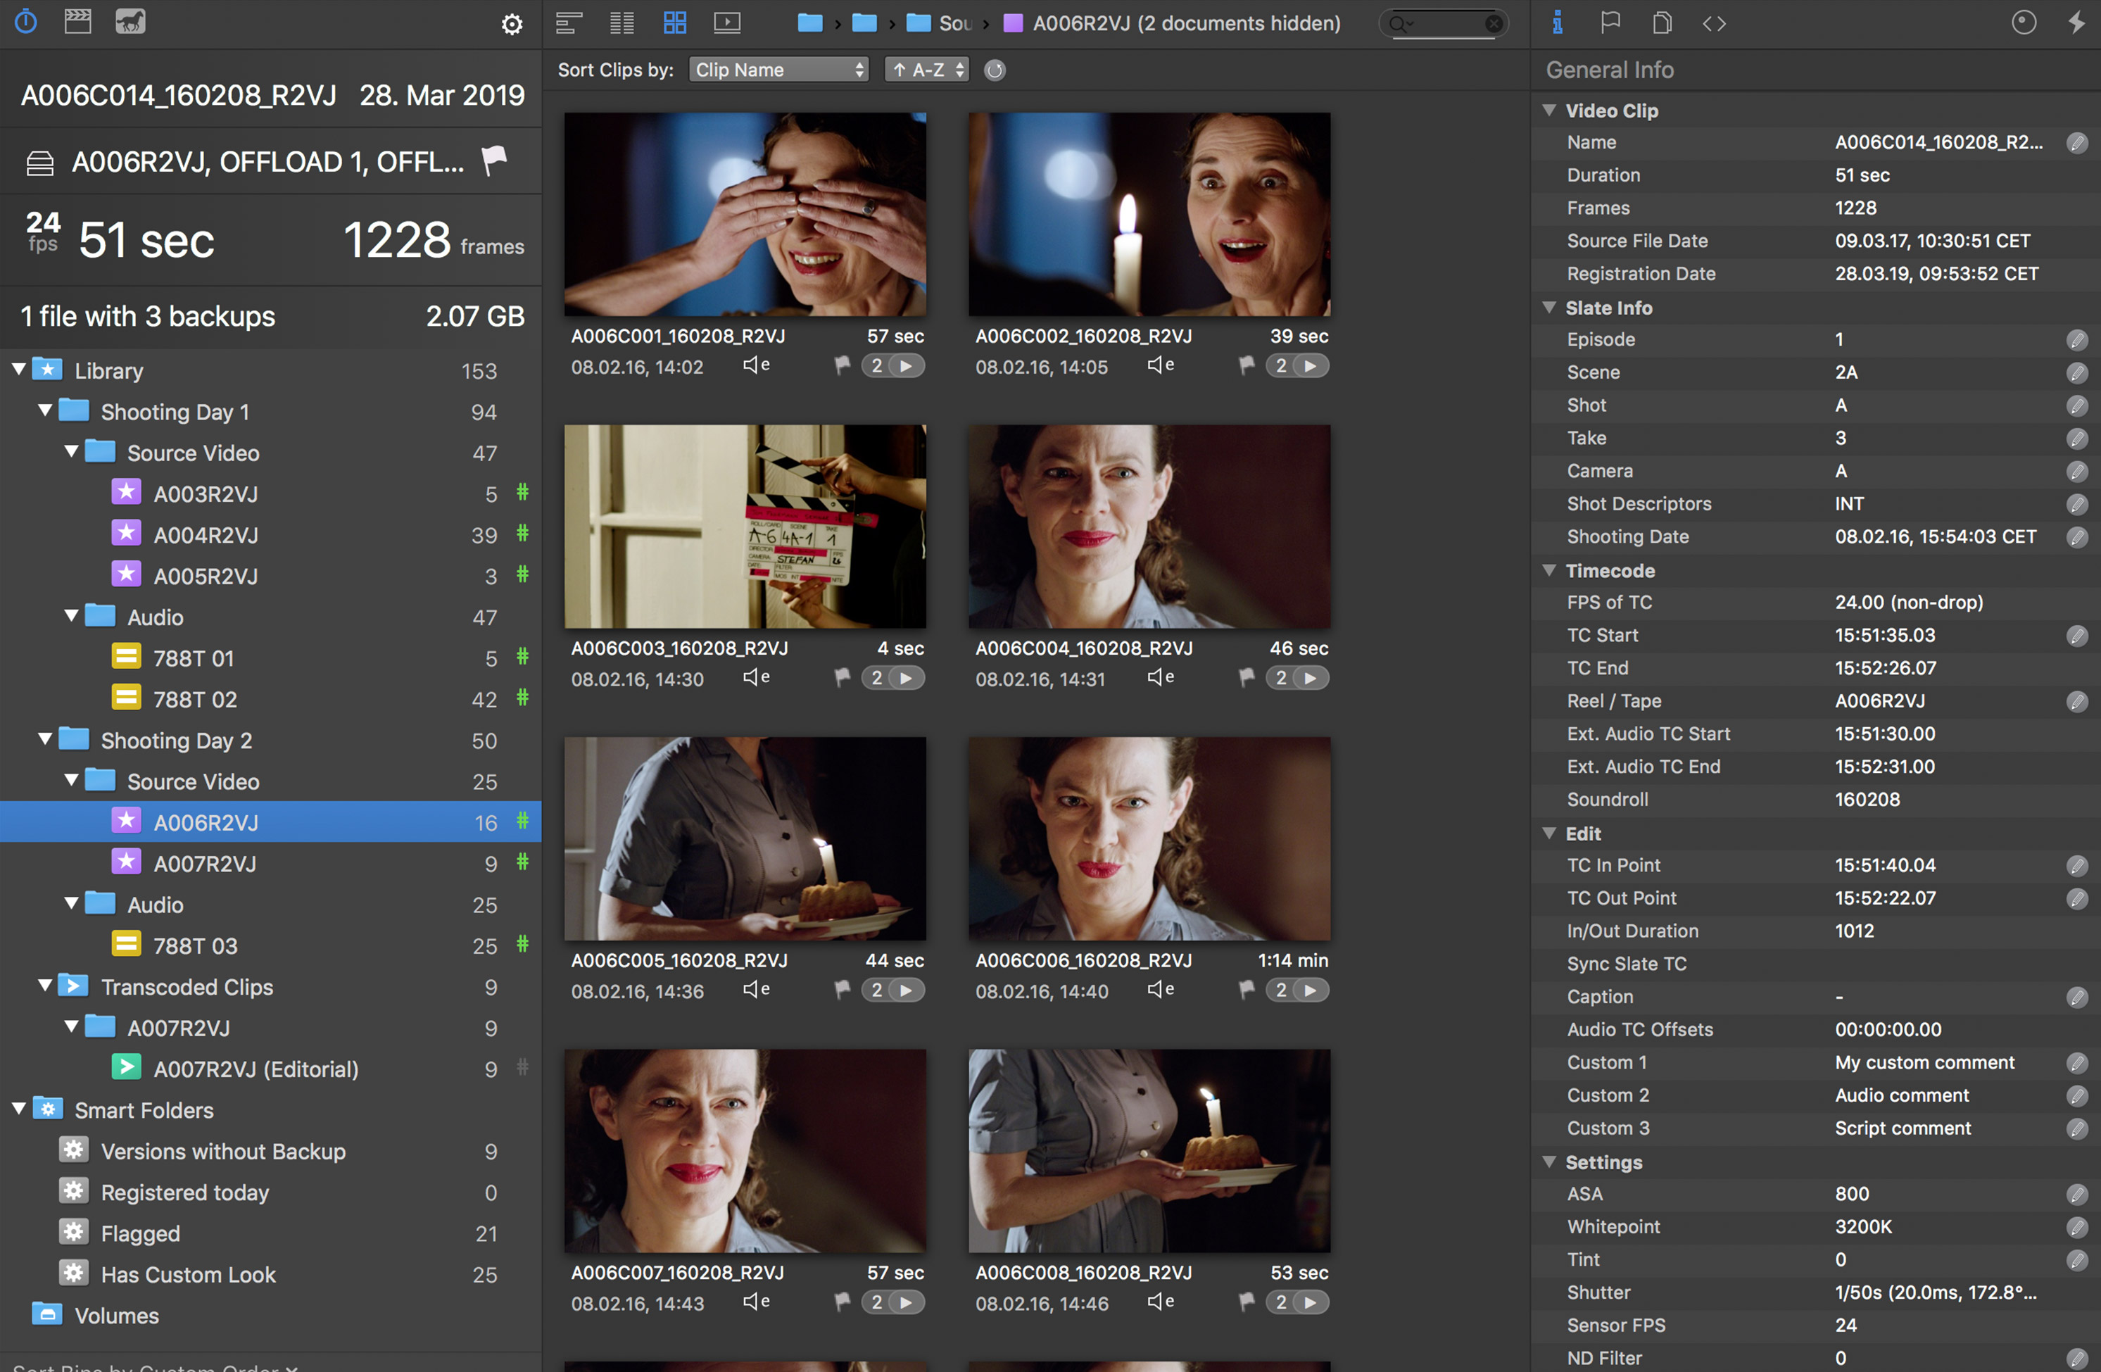2101x1372 pixels.
Task: Open the code brackets tab in info panel
Action: 1715,24
